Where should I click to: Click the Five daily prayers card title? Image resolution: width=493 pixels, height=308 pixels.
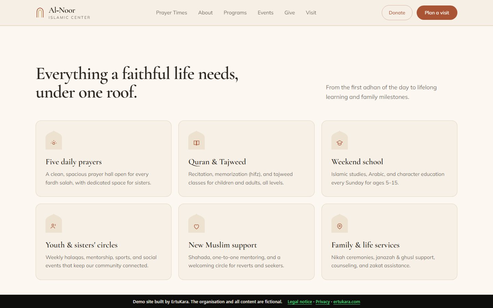[74, 162]
